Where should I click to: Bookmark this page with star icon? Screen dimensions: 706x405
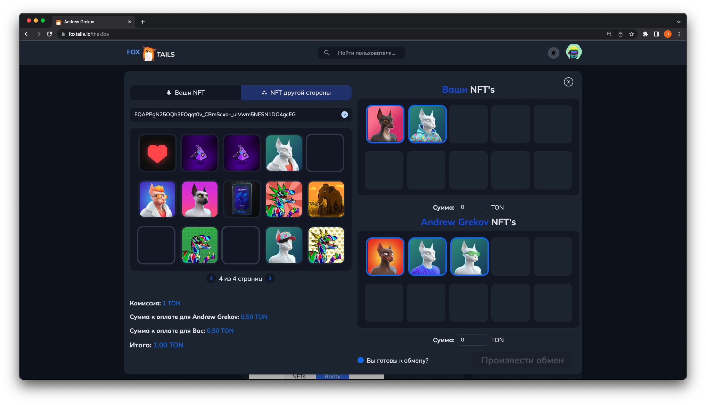[632, 34]
